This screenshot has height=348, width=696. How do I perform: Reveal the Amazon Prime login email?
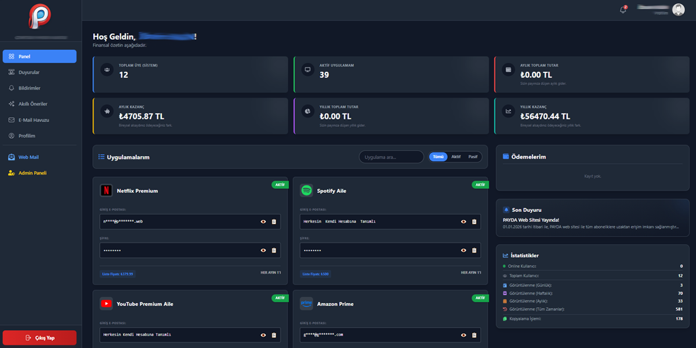click(x=463, y=335)
